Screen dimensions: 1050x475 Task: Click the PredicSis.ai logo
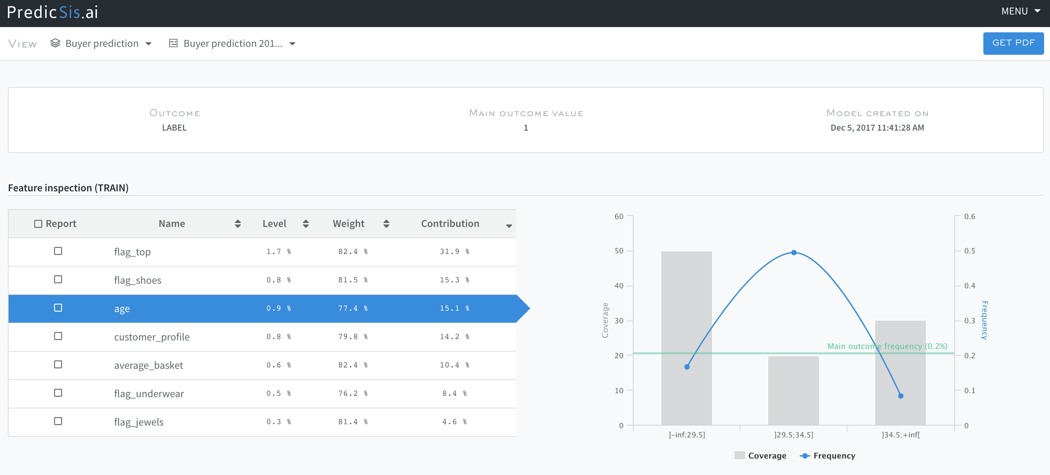pyautogui.click(x=52, y=12)
